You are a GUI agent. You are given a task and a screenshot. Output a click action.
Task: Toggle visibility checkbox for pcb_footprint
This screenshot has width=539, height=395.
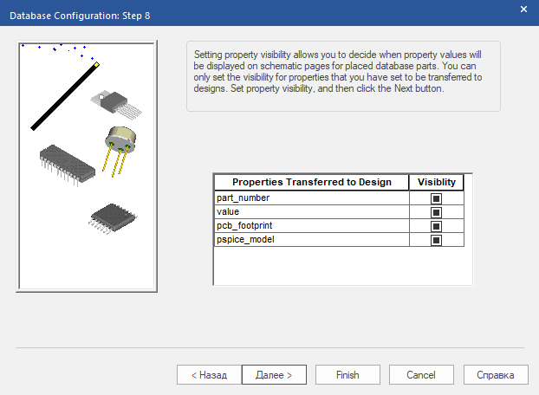(x=436, y=226)
